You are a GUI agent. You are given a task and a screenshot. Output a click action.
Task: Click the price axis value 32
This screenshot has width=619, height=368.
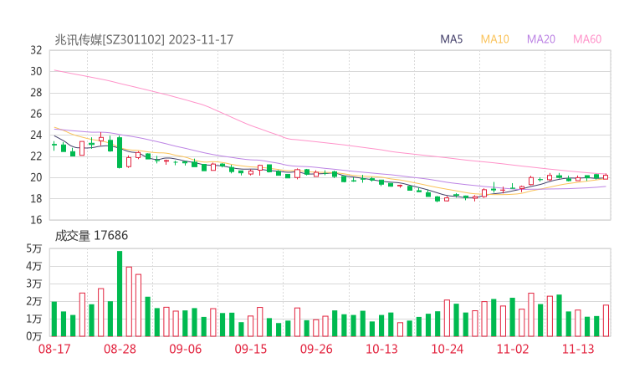click(x=36, y=50)
